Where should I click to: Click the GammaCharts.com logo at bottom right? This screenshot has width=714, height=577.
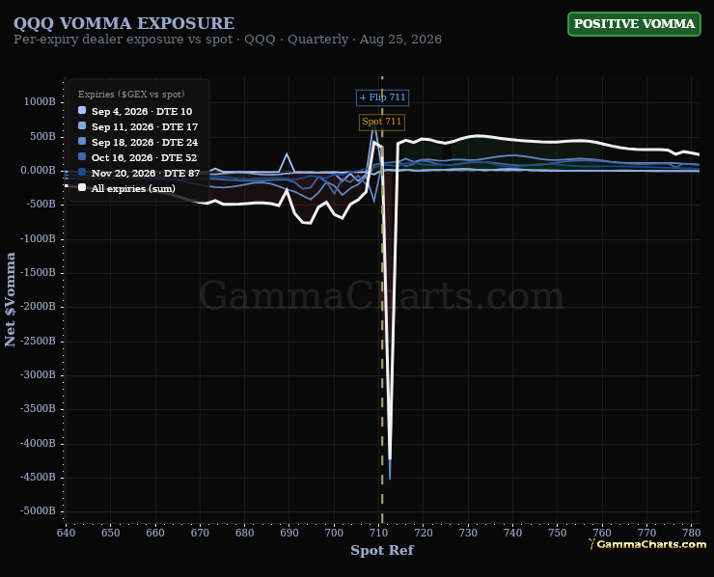(x=647, y=544)
